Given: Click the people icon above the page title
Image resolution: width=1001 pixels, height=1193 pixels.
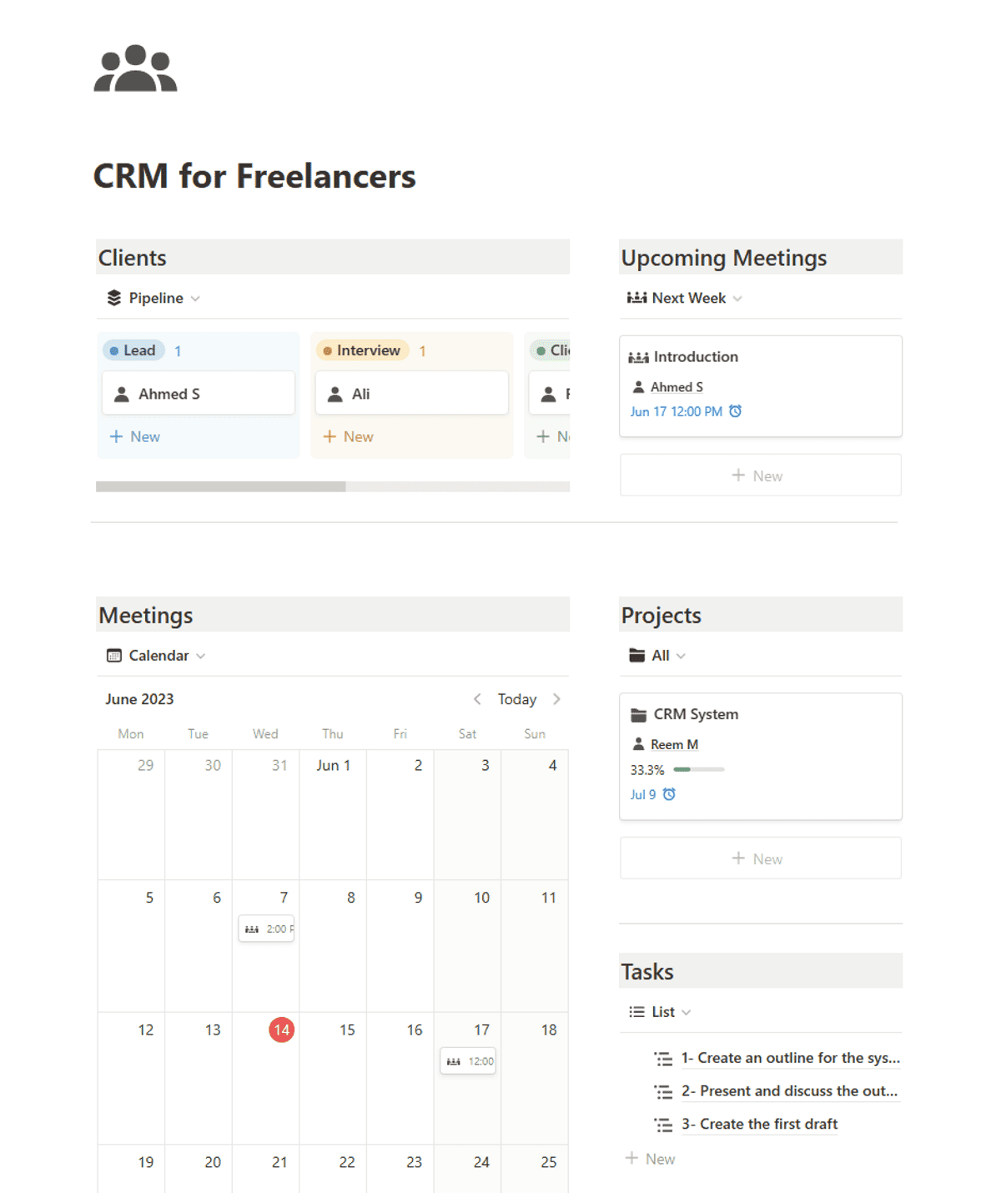Looking at the screenshot, I should pos(136,68).
